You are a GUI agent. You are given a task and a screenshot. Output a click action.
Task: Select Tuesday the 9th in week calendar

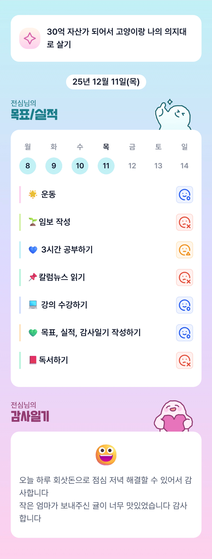coord(54,166)
